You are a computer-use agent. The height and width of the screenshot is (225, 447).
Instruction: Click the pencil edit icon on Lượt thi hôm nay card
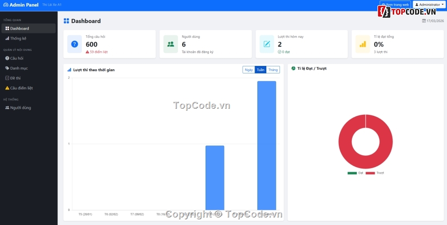[267, 44]
